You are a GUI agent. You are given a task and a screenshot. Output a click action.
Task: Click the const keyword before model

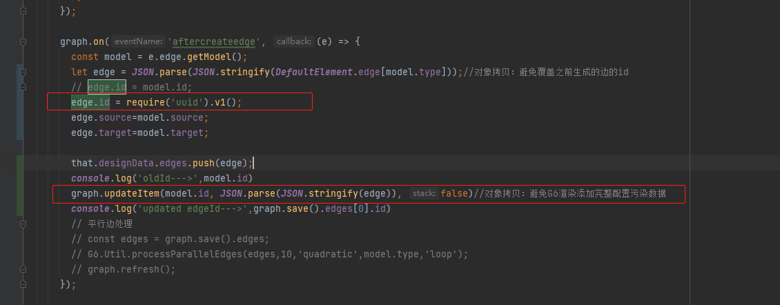(85, 57)
